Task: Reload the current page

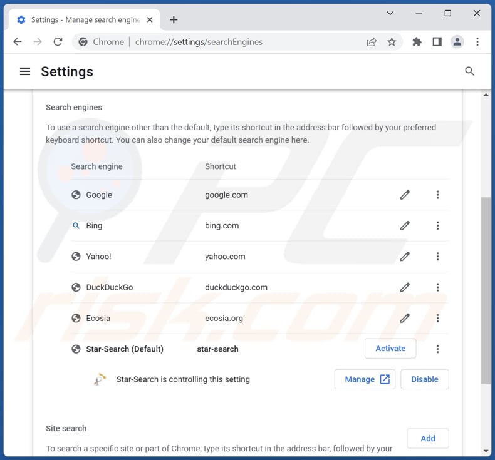Action: [x=58, y=41]
